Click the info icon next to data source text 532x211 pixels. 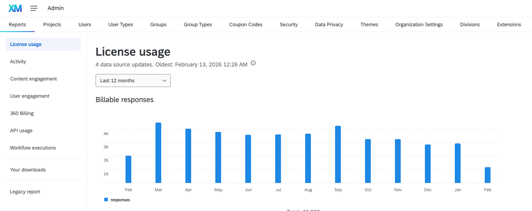pos(253,63)
